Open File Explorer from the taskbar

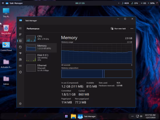[73, 116]
